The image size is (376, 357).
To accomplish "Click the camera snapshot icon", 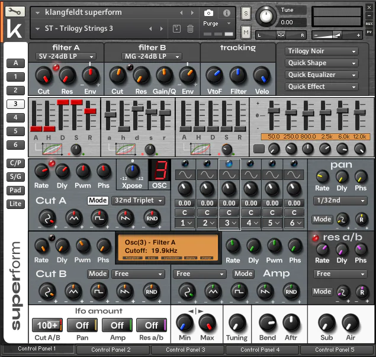I will 208,12.
